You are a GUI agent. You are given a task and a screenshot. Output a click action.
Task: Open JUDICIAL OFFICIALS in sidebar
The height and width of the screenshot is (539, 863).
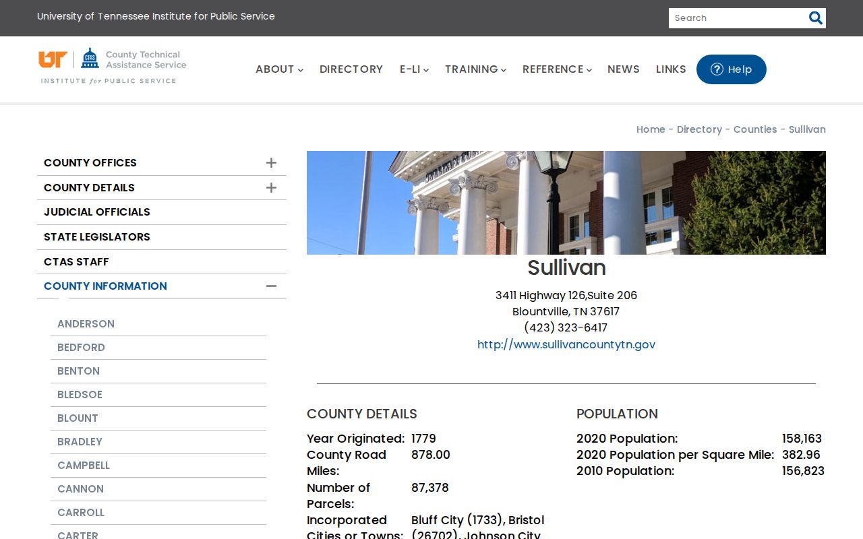tap(97, 212)
